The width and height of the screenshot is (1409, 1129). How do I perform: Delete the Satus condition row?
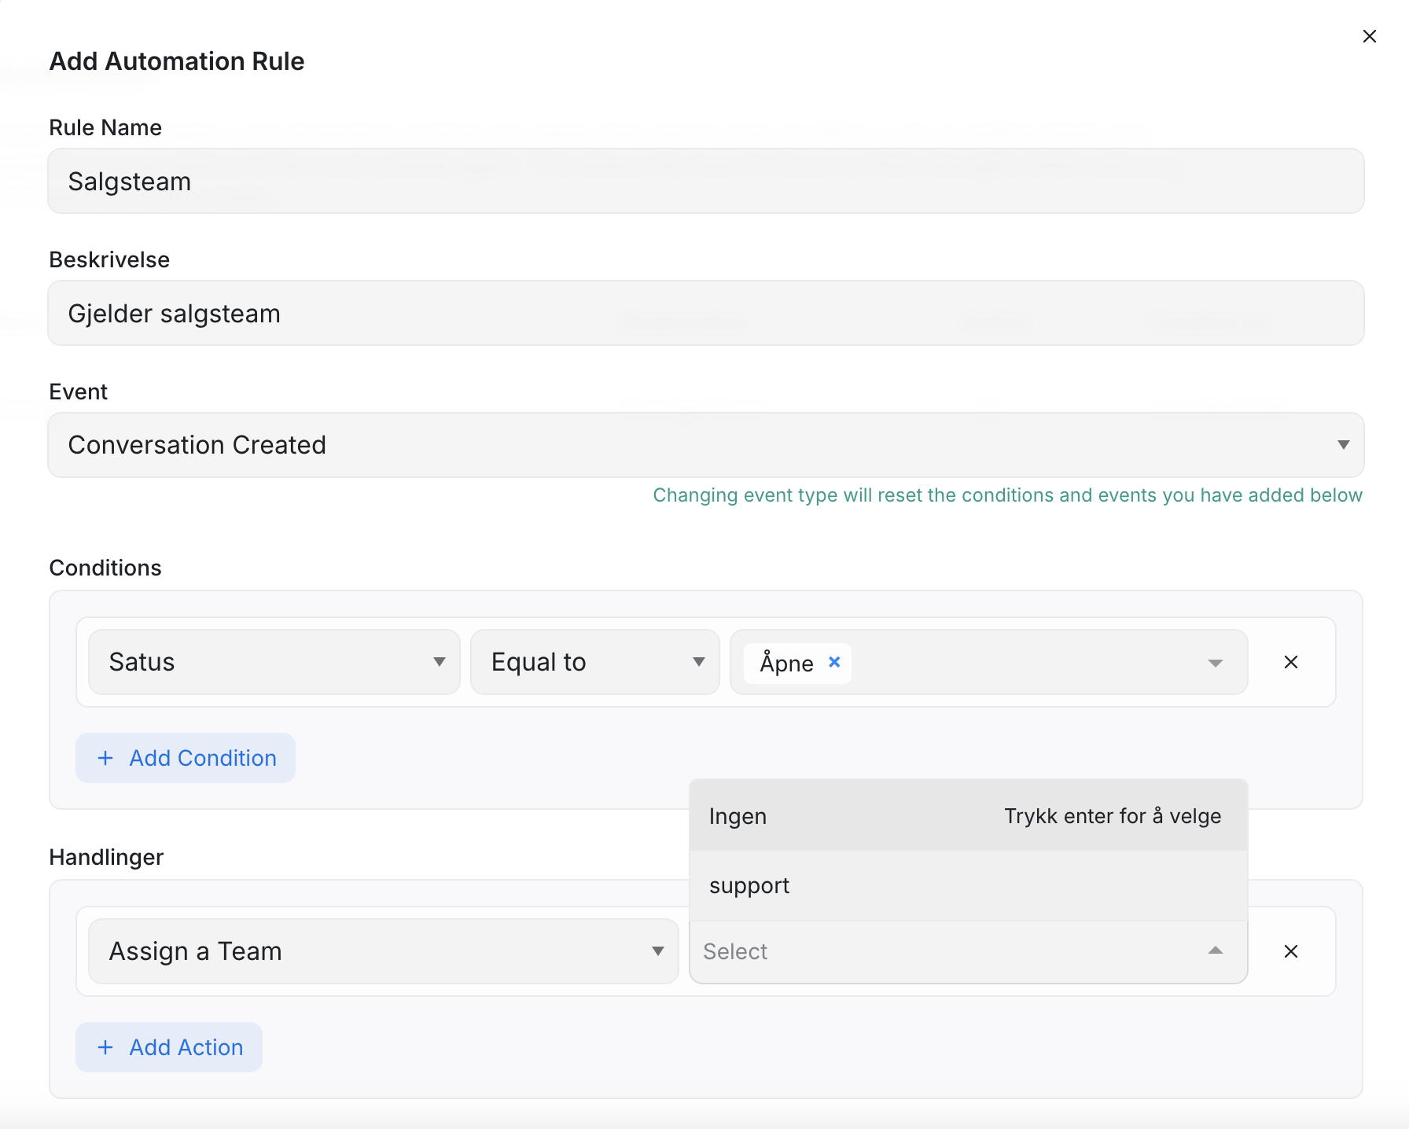1290,662
